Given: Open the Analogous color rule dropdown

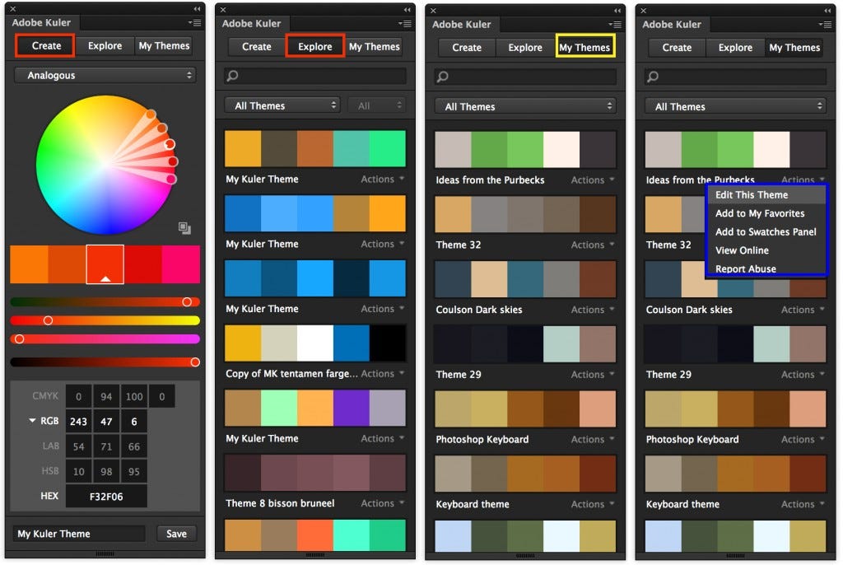Looking at the screenshot, I should coord(105,75).
